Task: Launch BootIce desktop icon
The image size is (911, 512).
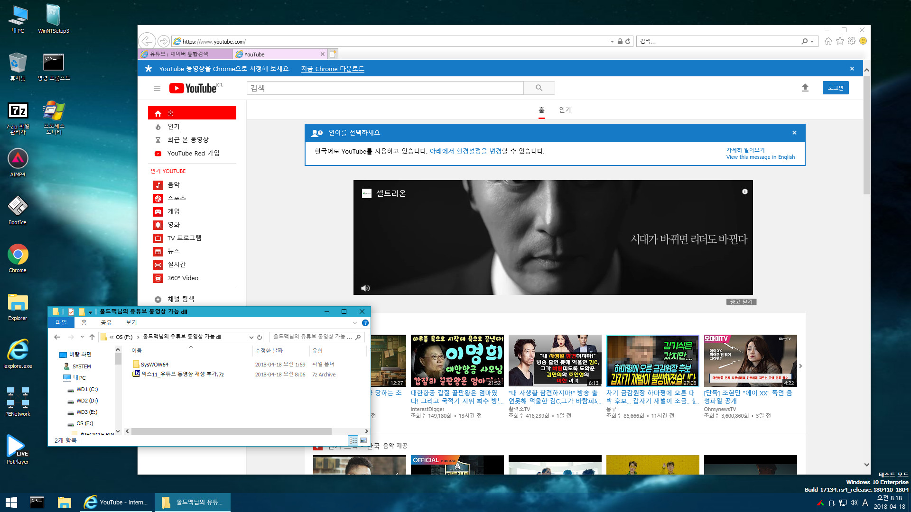Action: click(18, 210)
